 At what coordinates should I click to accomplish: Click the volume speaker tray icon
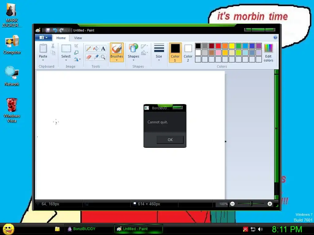[260, 229]
